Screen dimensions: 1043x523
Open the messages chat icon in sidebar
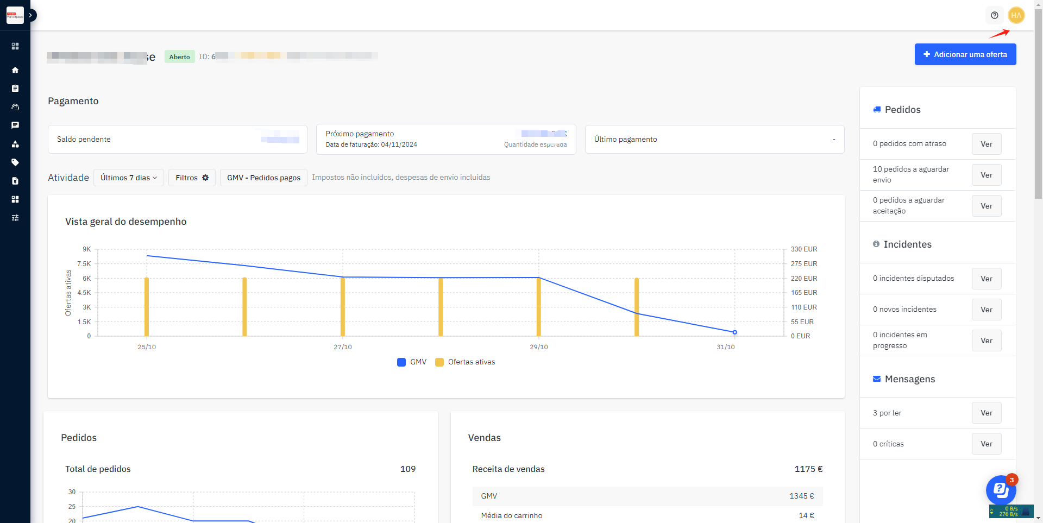click(x=15, y=125)
